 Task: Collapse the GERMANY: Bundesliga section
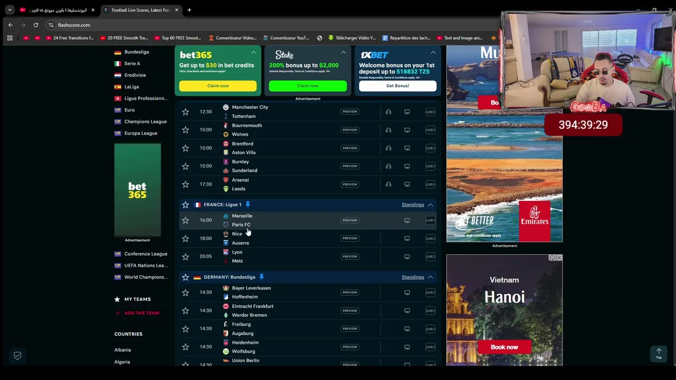pyautogui.click(x=430, y=277)
